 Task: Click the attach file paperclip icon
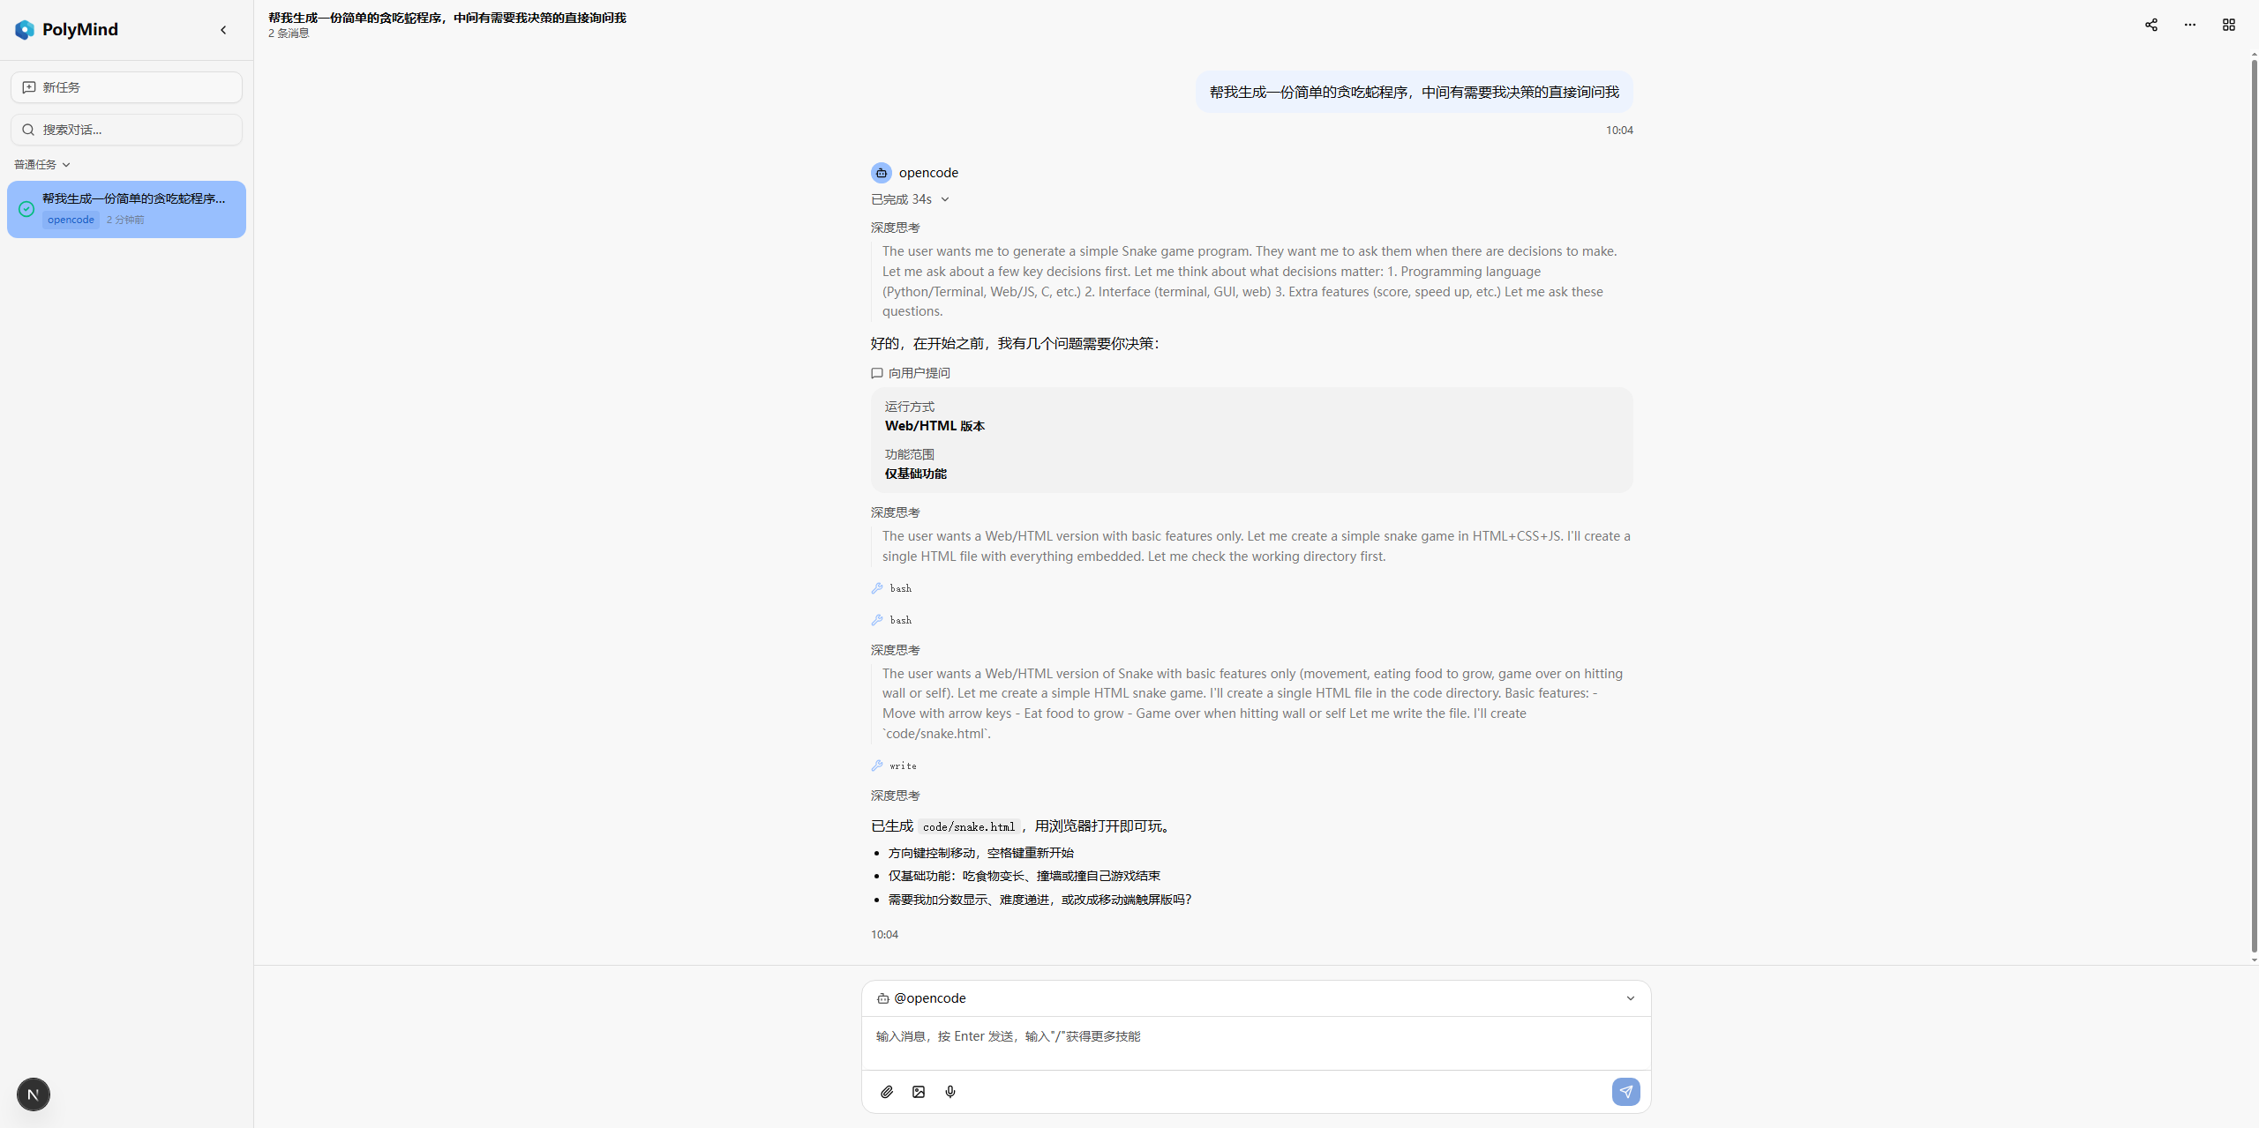pos(887,1092)
